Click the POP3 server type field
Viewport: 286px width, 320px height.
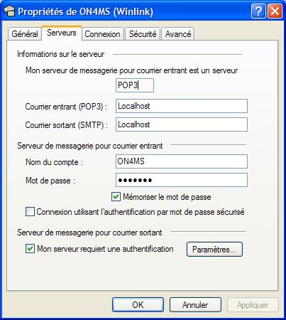coord(135,85)
